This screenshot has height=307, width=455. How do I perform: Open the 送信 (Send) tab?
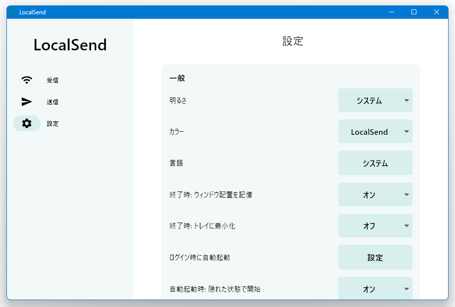(x=52, y=102)
